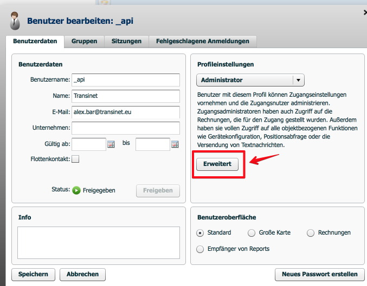367x286 pixels.
Task: Click the Erweitert button
Action: coord(217,165)
